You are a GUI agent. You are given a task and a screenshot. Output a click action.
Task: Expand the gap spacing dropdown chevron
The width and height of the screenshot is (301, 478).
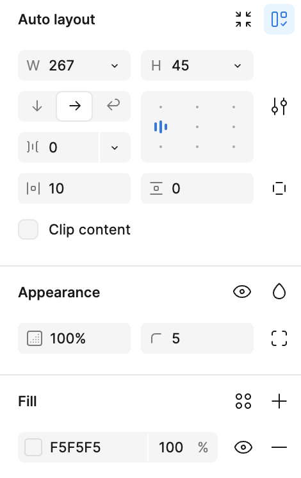point(115,147)
